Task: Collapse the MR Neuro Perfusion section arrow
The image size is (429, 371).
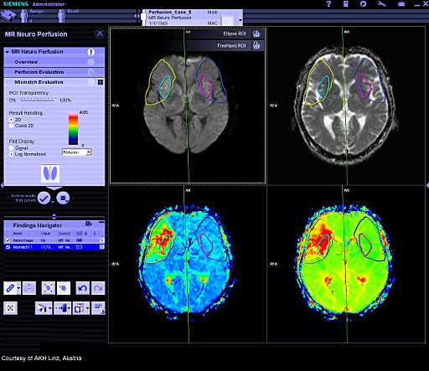Action: (x=8, y=52)
